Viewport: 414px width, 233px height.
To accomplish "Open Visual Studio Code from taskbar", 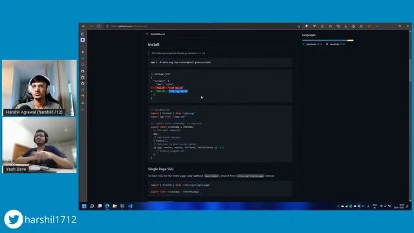I will tap(130, 206).
